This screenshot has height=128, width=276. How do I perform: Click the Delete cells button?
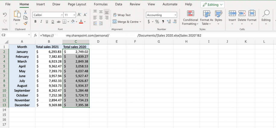point(242,17)
